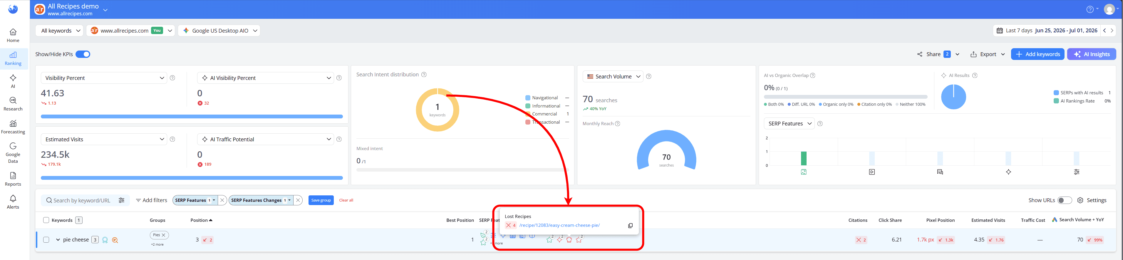Open the Google Data section in the sidebar

pyautogui.click(x=13, y=153)
